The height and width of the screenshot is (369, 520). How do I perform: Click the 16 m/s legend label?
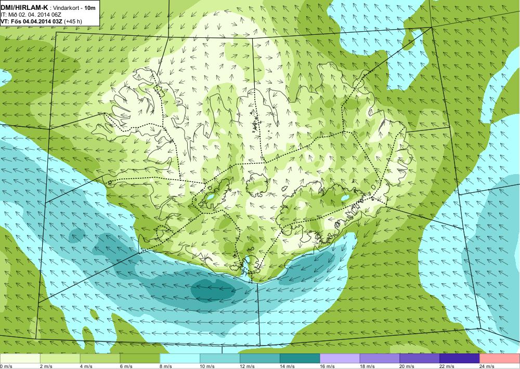tap(327, 366)
